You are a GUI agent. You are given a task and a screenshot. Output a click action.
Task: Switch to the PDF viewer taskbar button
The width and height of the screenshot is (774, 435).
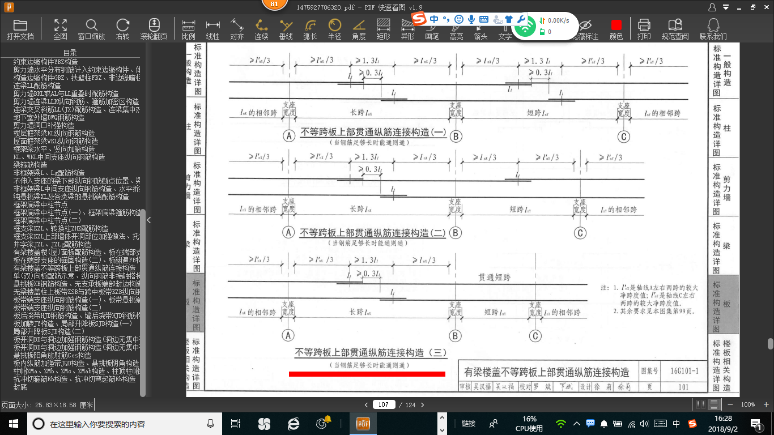coord(363,423)
